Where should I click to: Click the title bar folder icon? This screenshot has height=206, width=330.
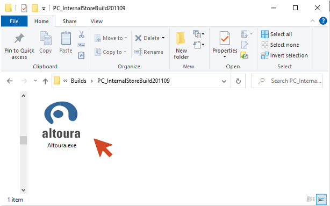(x=9, y=8)
